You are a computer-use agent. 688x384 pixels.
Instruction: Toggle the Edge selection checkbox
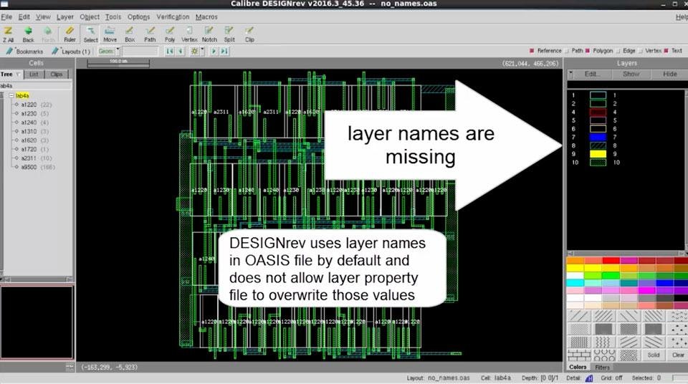[618, 51]
